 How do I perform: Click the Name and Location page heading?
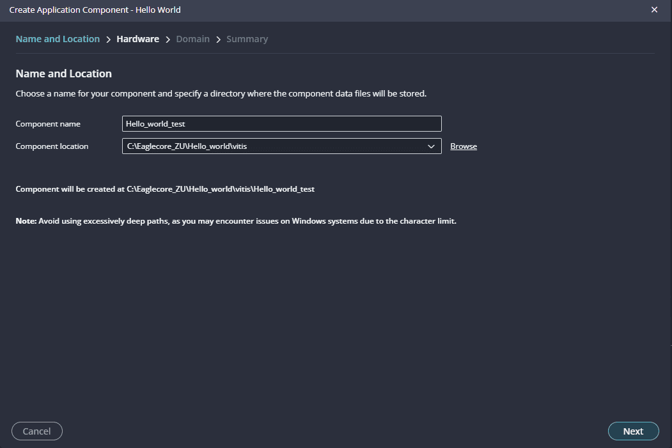[63, 73]
